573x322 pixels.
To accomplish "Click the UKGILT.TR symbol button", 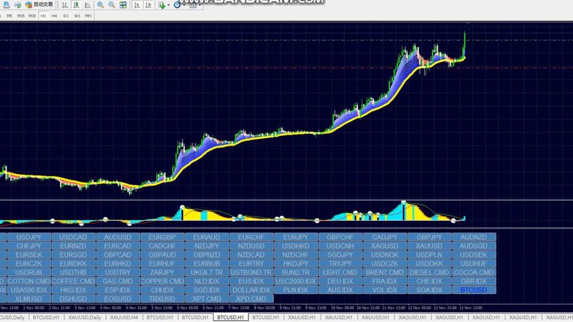I will [x=207, y=272].
